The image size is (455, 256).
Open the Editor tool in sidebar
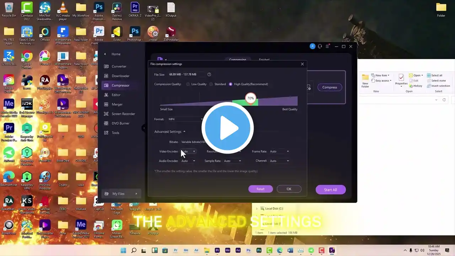pyautogui.click(x=116, y=95)
